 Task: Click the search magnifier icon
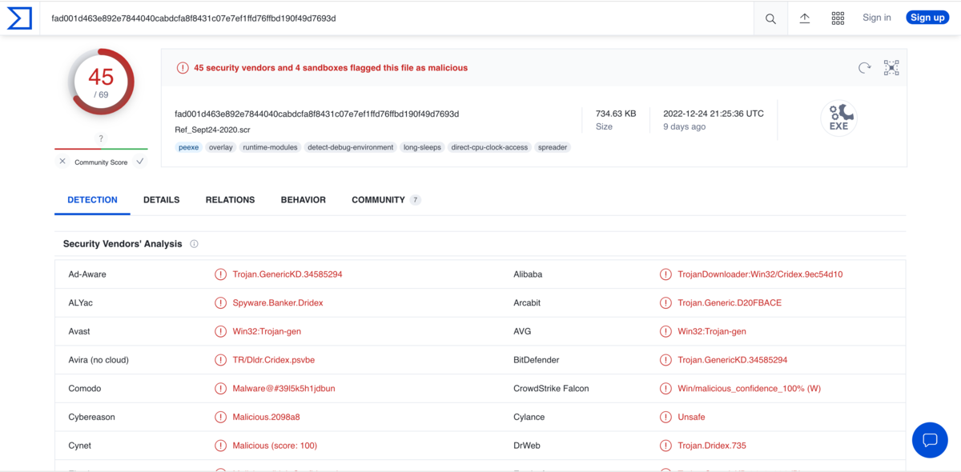[770, 18]
